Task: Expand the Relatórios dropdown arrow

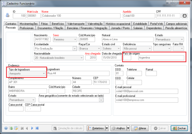Action: pyautogui.click(x=106, y=128)
